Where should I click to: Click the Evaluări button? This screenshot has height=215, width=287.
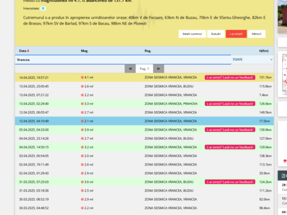(216, 34)
